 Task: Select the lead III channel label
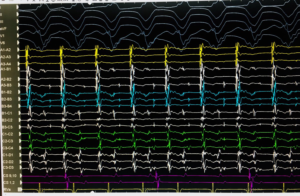(x=2, y=22)
